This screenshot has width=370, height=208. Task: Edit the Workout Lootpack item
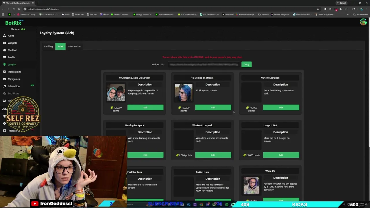click(x=213, y=155)
